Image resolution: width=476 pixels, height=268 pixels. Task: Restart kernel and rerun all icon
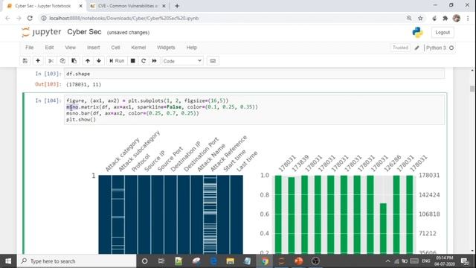155,61
